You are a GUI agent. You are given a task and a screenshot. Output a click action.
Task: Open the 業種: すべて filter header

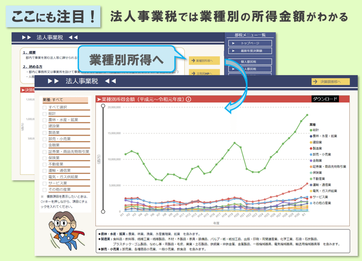click(65, 100)
